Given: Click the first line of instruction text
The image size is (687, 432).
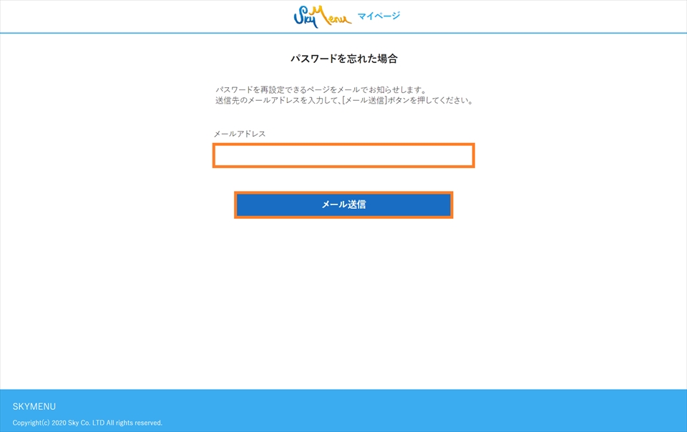Looking at the screenshot, I should point(321,90).
